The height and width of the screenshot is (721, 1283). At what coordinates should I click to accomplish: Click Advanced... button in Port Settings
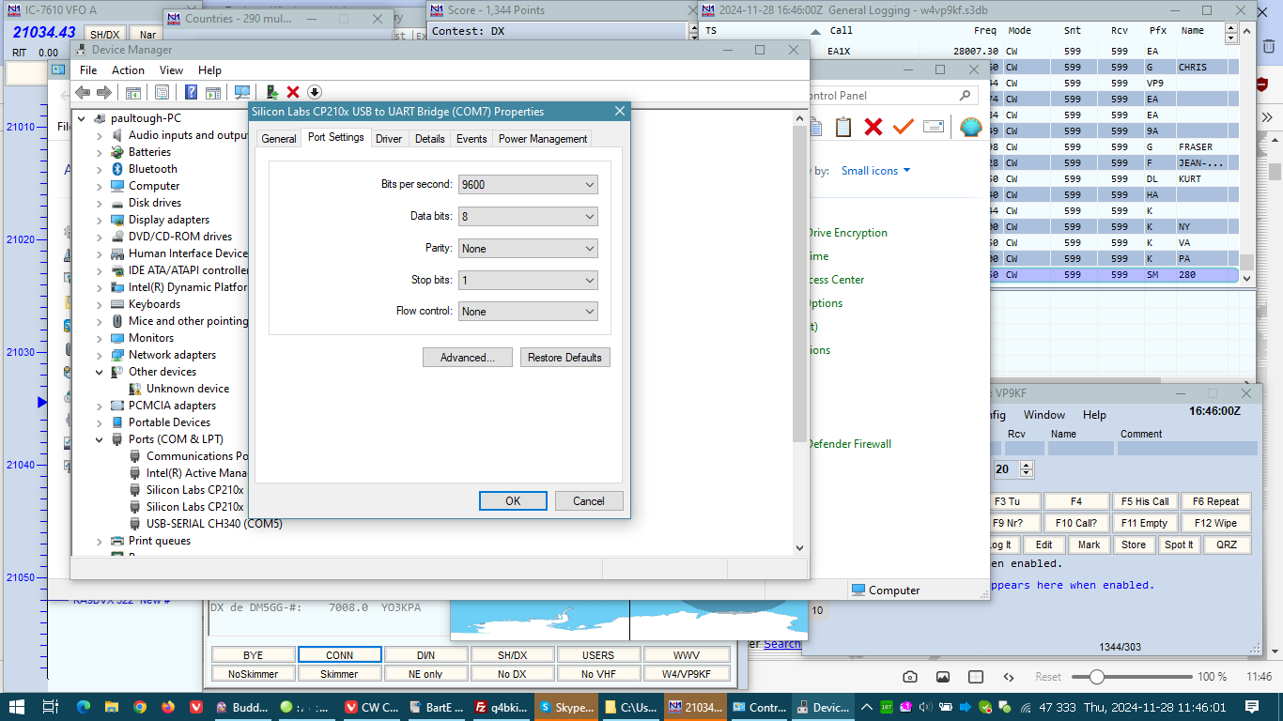(468, 358)
